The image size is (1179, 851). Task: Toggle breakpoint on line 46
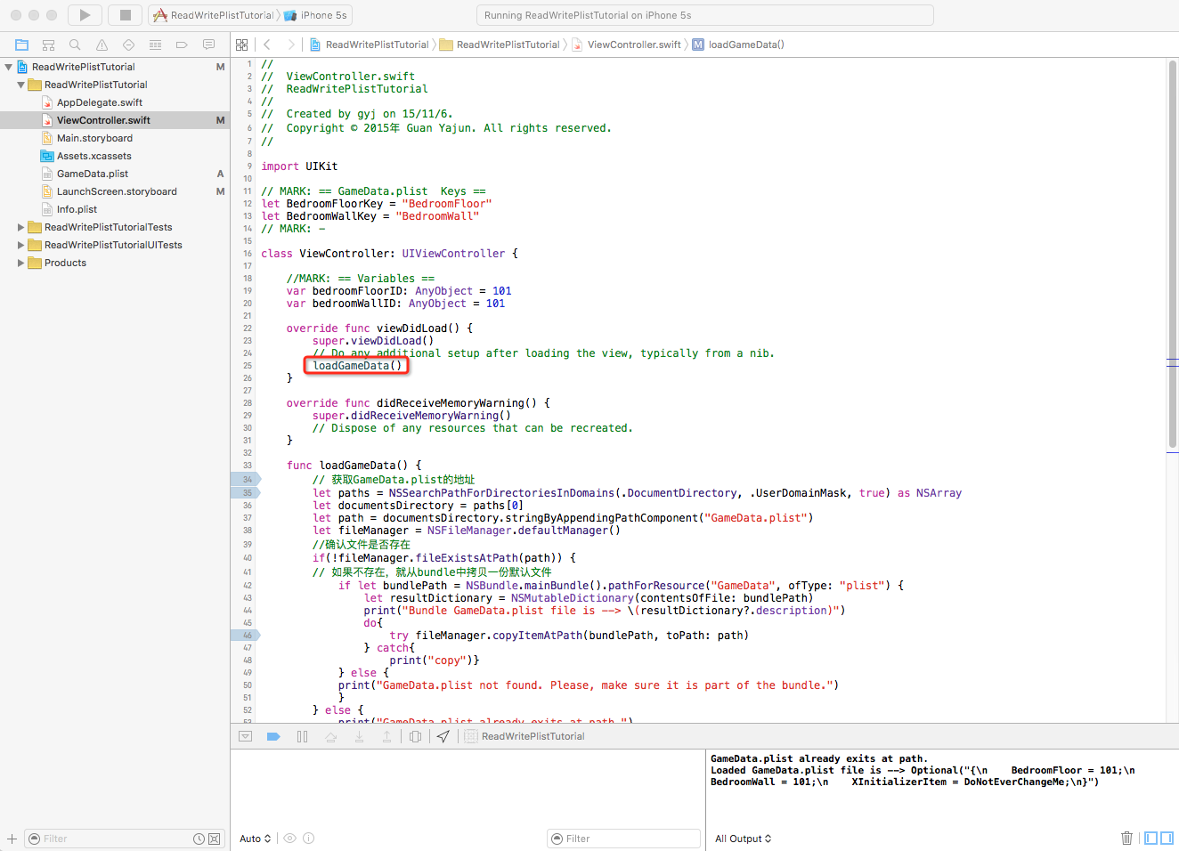pyautogui.click(x=246, y=635)
